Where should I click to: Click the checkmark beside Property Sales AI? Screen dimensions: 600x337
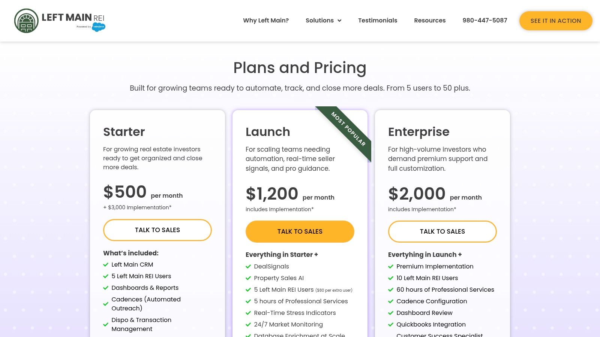pos(248,278)
